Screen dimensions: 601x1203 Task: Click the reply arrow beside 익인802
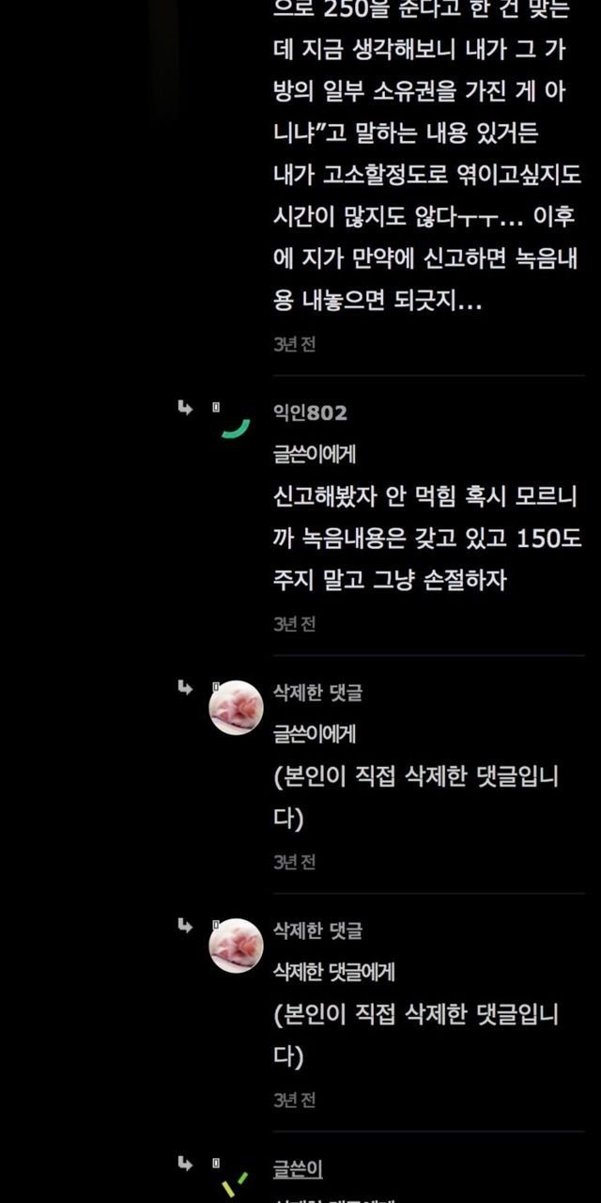[x=185, y=407]
